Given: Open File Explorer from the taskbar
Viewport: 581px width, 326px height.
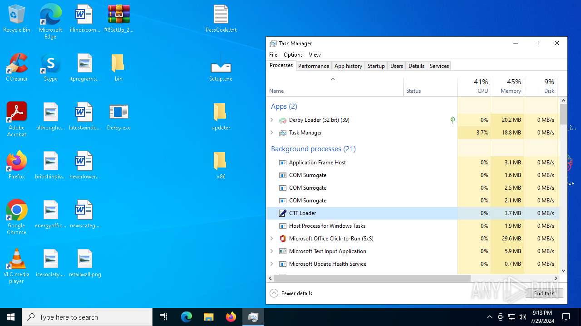Looking at the screenshot, I should [208, 317].
